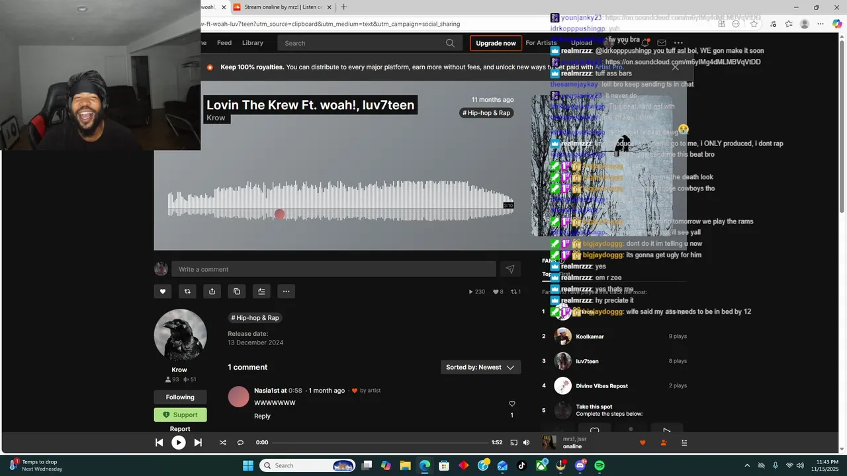Skip to the previous track
Screen dimensions: 847x476
click(159, 443)
